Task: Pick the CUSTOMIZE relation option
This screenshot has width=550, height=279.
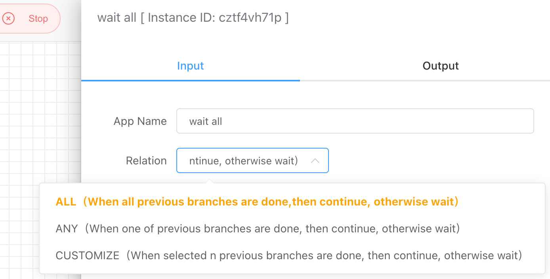Action: pyautogui.click(x=288, y=256)
